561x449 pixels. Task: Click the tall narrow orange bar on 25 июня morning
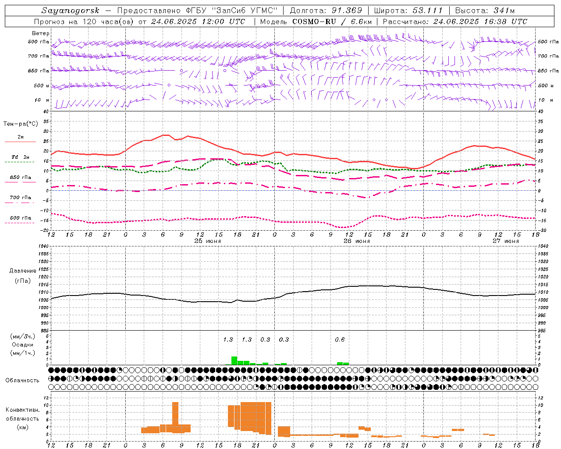(175, 417)
